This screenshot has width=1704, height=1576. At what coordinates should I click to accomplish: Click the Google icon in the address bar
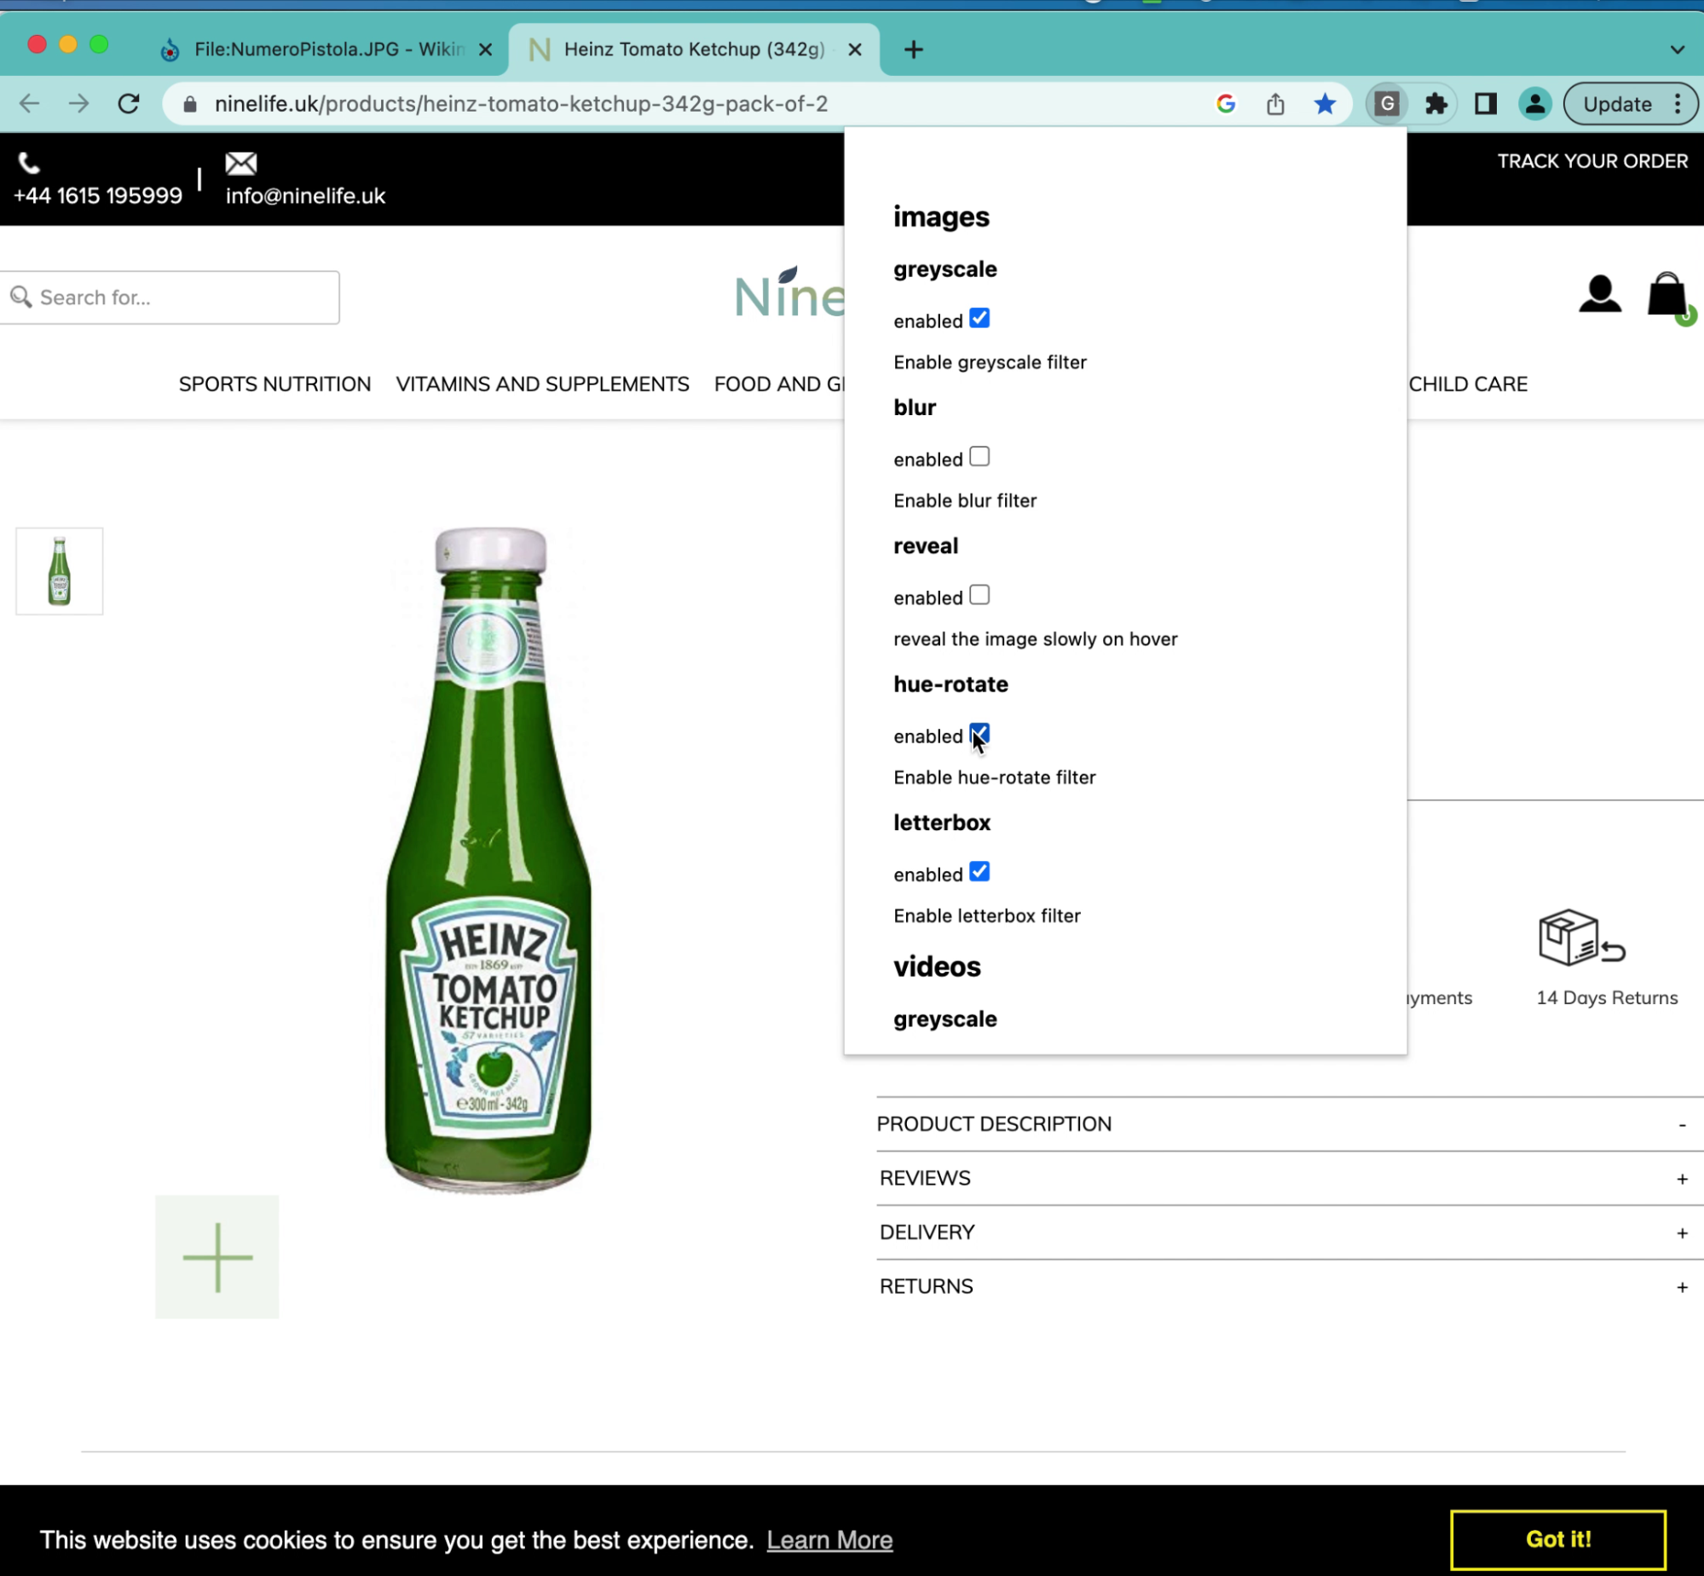[1227, 104]
